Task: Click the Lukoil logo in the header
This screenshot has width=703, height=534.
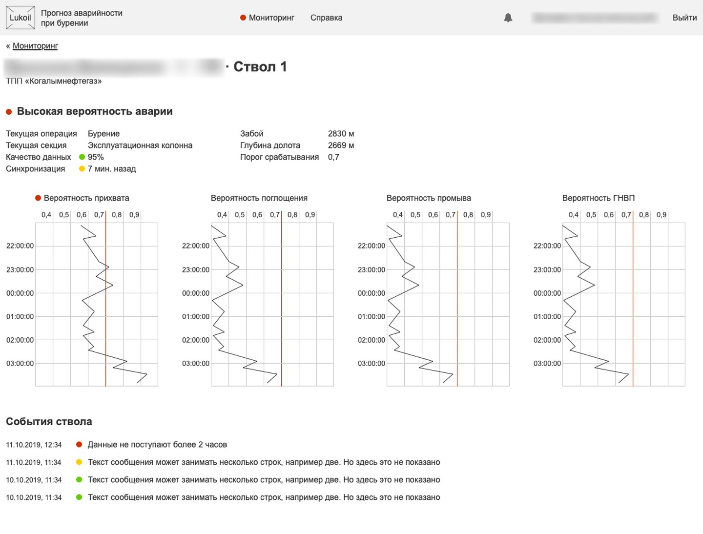Action: 20,18
